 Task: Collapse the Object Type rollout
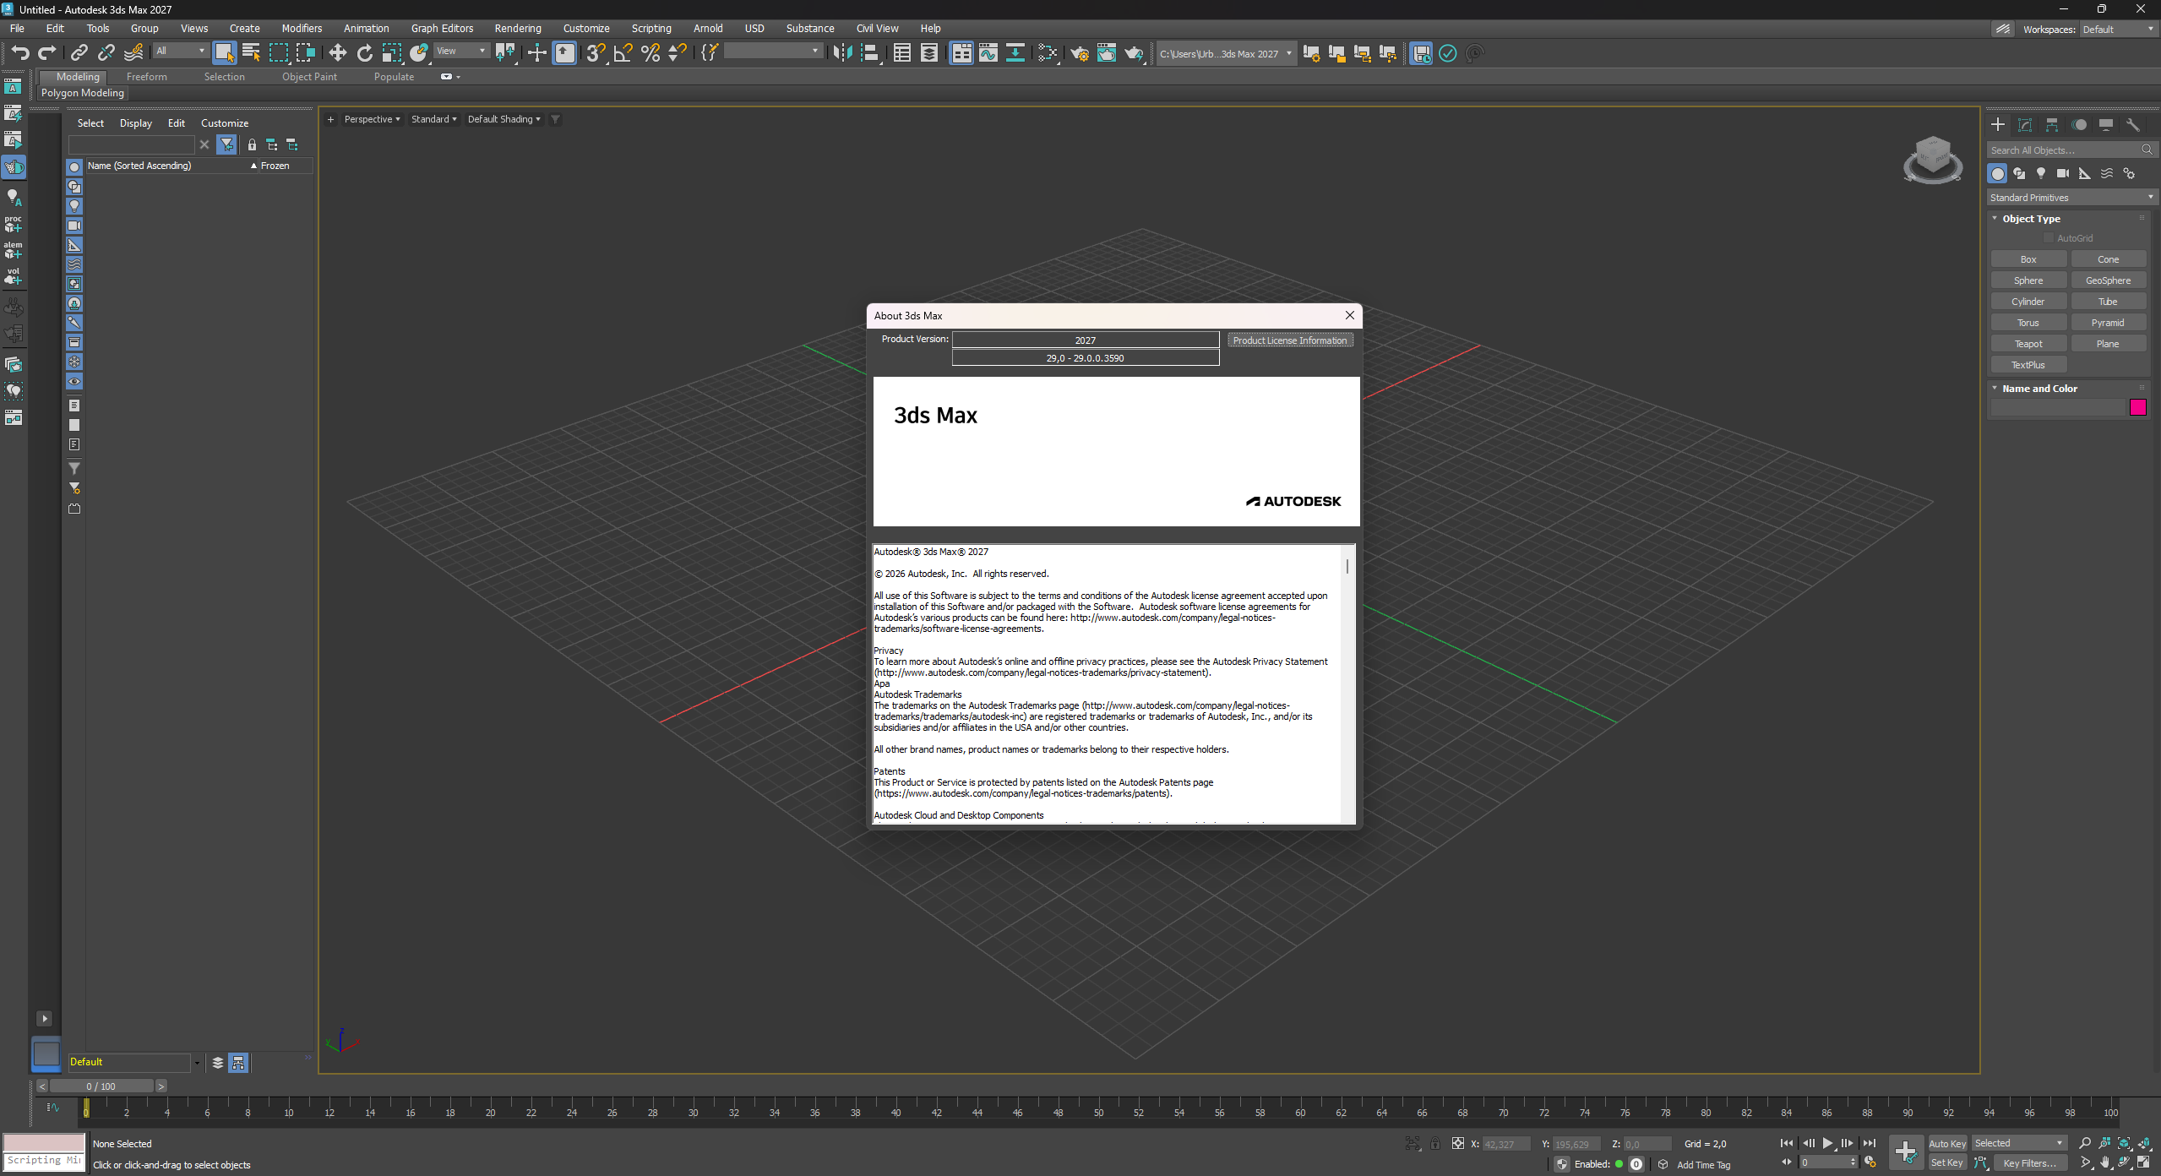click(2030, 218)
